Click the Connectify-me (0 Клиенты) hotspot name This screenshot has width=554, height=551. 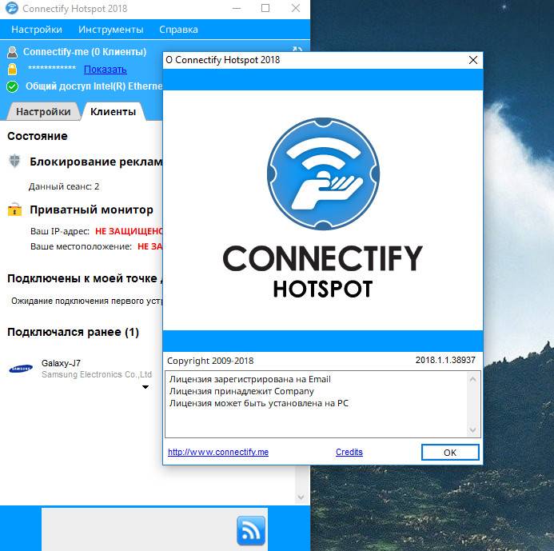85,52
